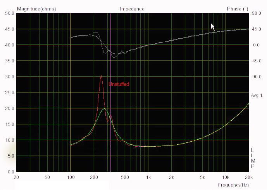Click the red 'Unstuffed' curve label
This screenshot has height=190, width=267.
coord(119,84)
